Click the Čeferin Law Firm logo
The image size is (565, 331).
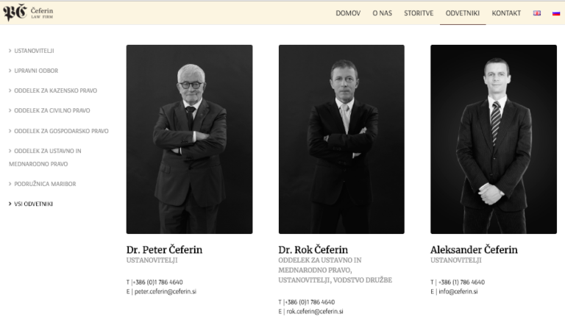point(28,13)
